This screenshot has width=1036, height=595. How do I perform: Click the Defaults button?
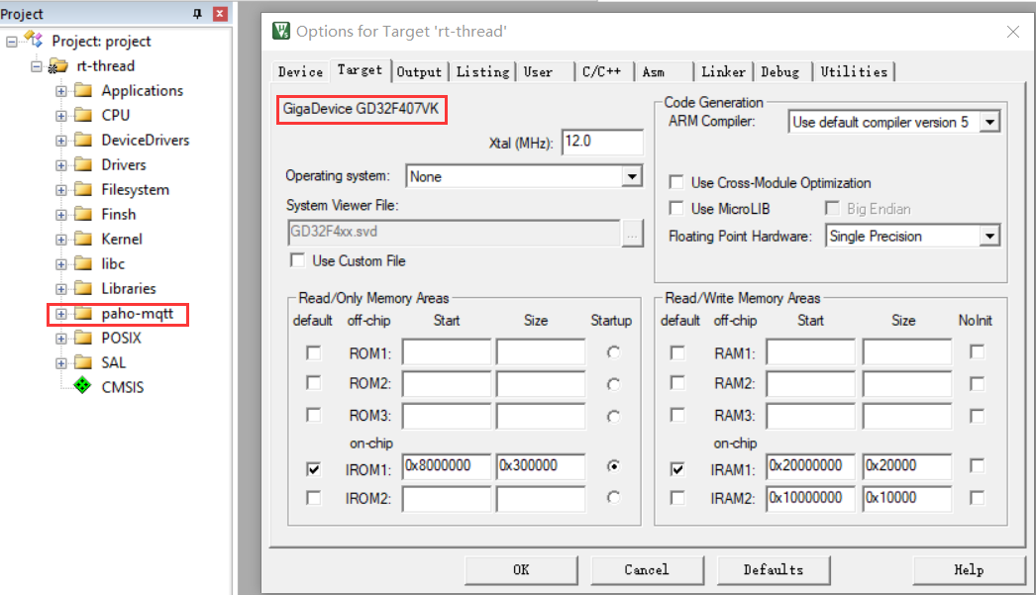coord(773,570)
